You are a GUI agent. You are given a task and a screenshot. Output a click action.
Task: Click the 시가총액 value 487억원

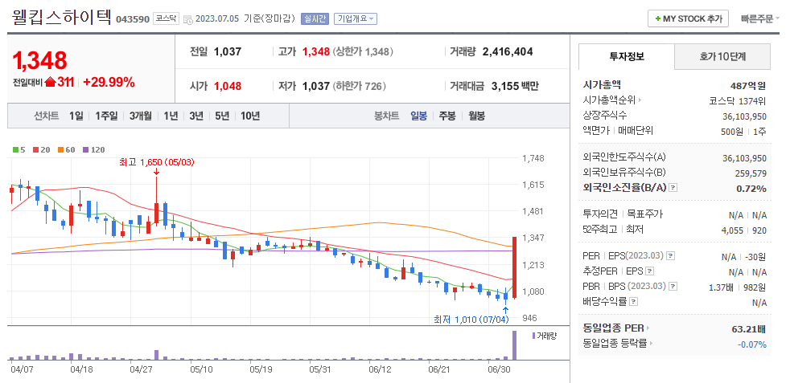click(x=748, y=85)
